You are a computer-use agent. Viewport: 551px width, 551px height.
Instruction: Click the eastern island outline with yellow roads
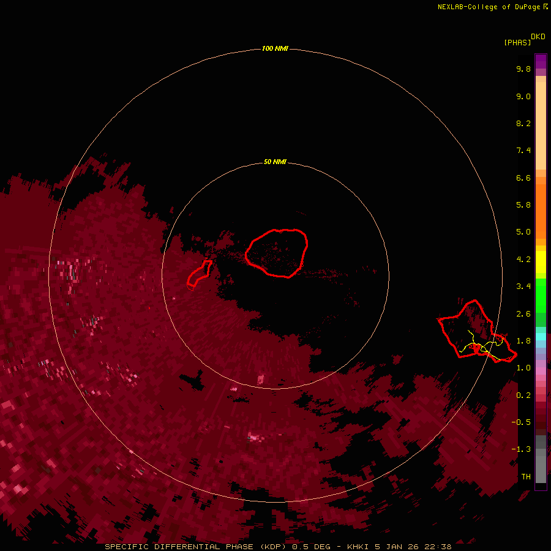tap(477, 331)
